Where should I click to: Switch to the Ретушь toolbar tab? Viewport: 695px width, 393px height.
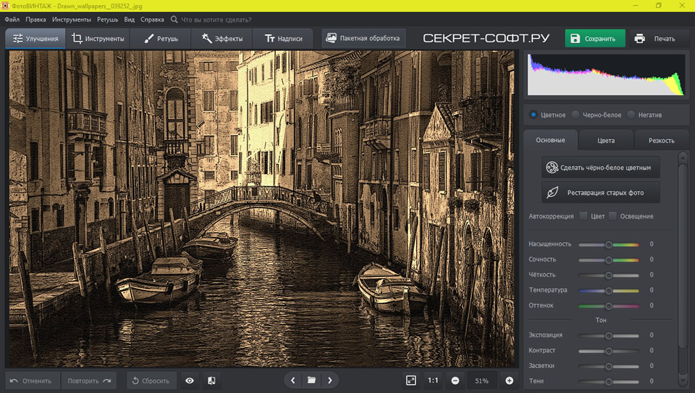161,38
